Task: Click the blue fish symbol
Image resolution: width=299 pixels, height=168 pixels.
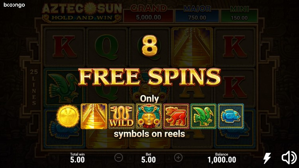Action: click(231, 116)
